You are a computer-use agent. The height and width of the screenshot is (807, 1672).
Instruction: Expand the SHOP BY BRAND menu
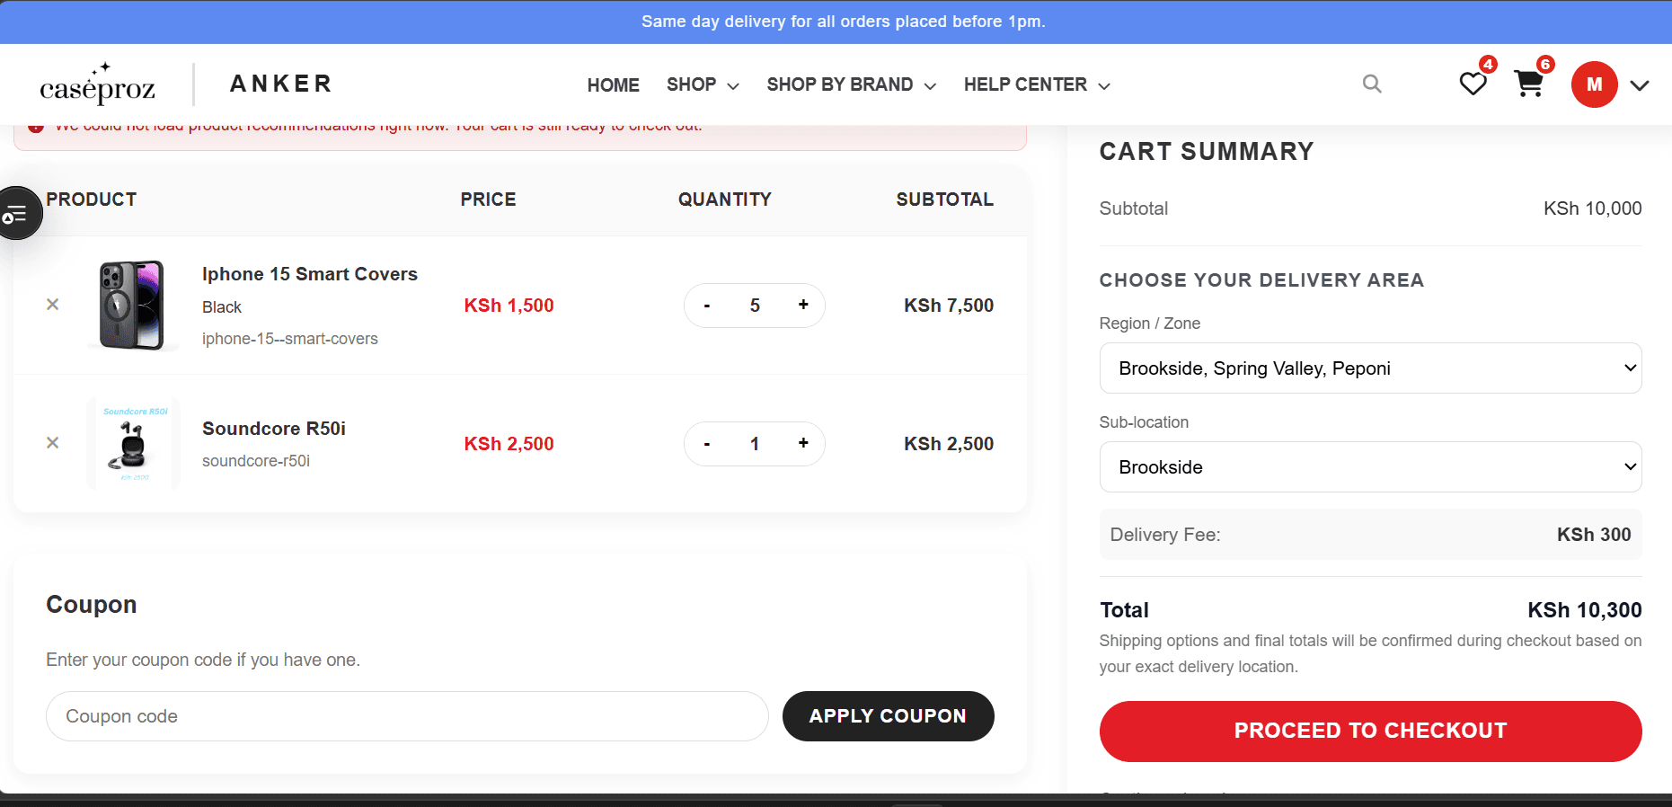coord(852,84)
